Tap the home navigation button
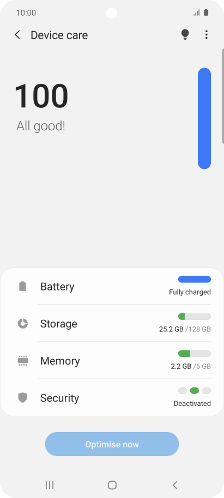The image size is (224, 498). pyautogui.click(x=112, y=485)
